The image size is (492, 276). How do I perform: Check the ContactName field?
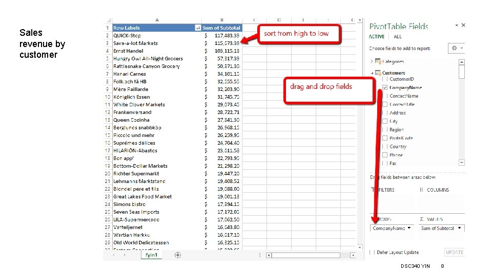click(x=385, y=96)
